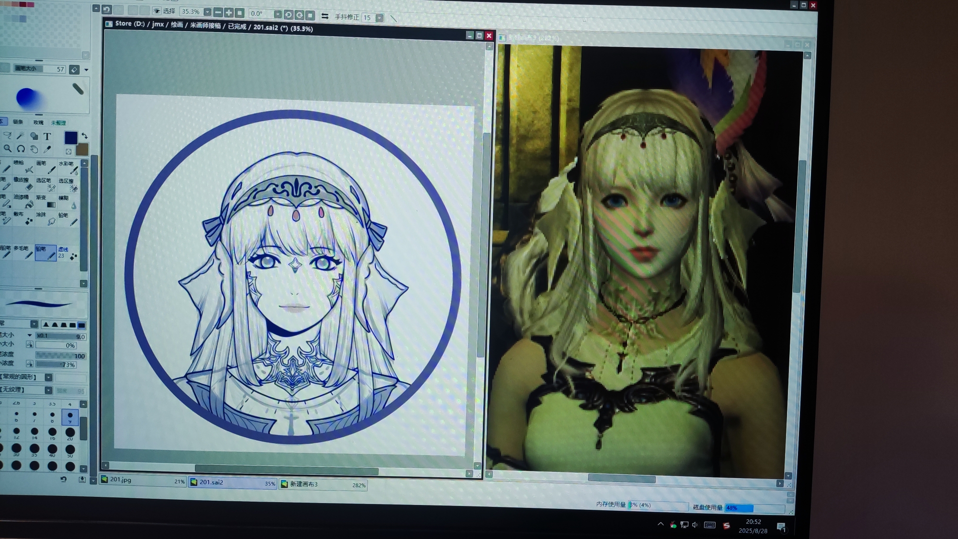Select the 选区笔 selection pen tool

46,184
